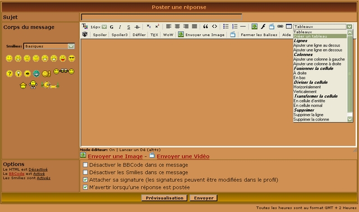359x212 pixels.
Task: Insert video icon in top toolbar
Action: 271,26
